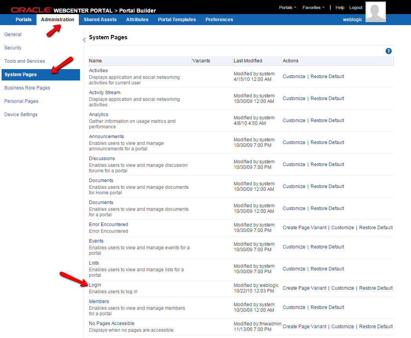Open the weblogic user profile picture
The width and height of the screenshot is (411, 338).
click(375, 11)
